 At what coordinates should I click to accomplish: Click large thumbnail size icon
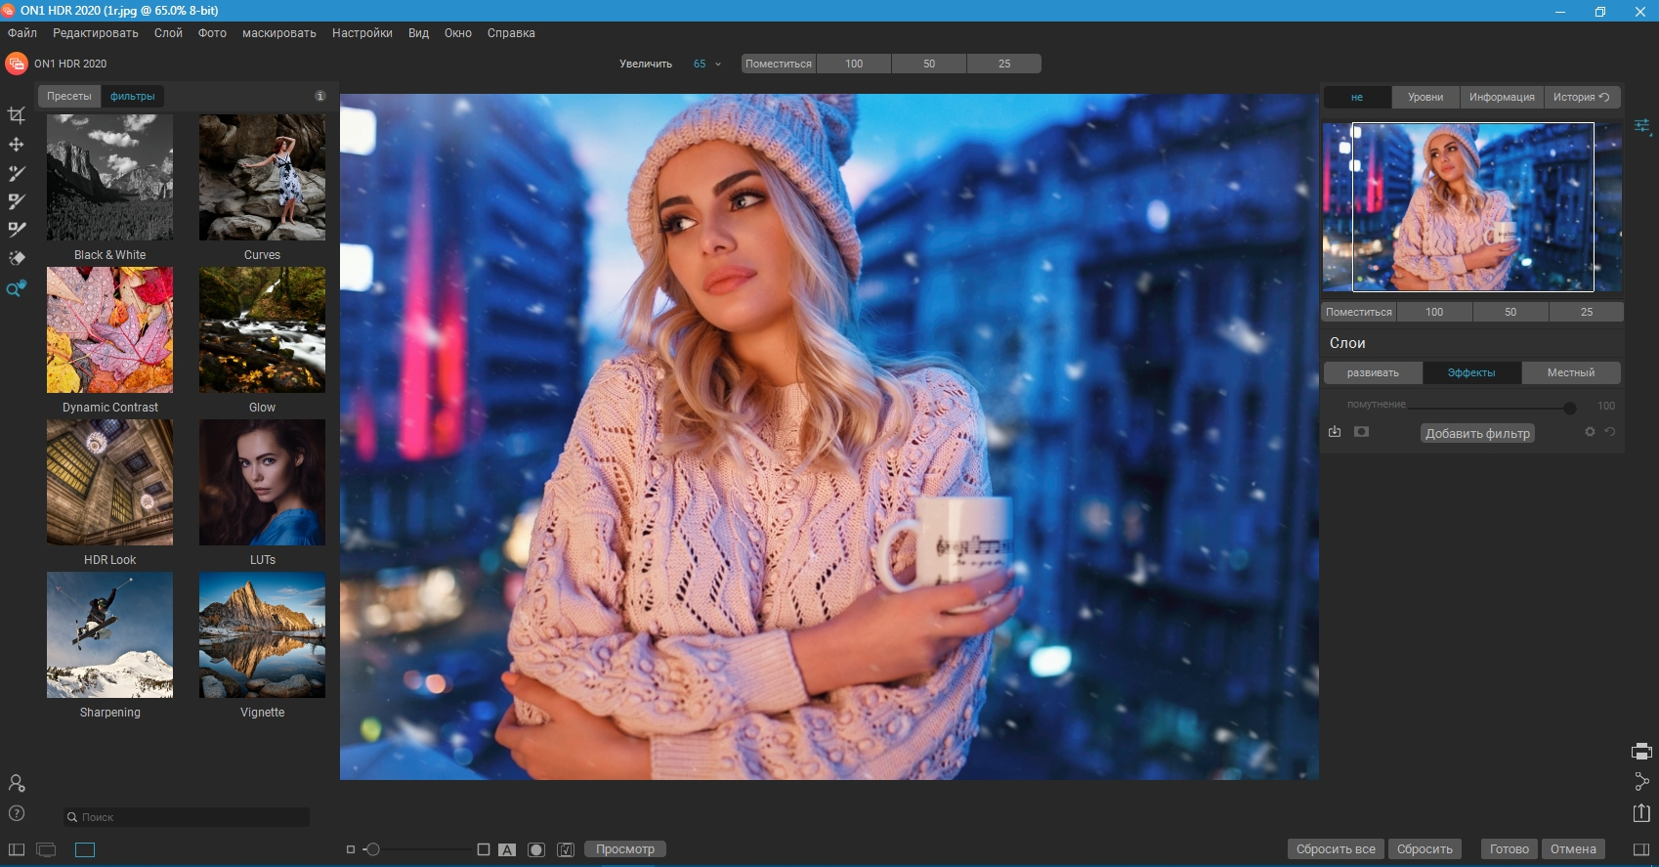(x=483, y=849)
